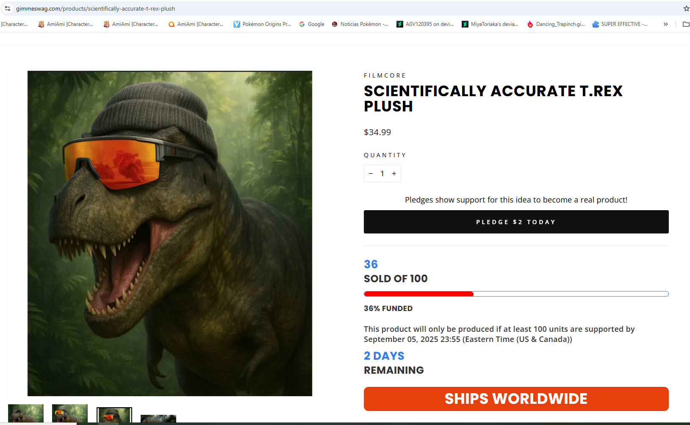
Task: Open the Noticias Pokémon bookmark
Action: point(360,24)
